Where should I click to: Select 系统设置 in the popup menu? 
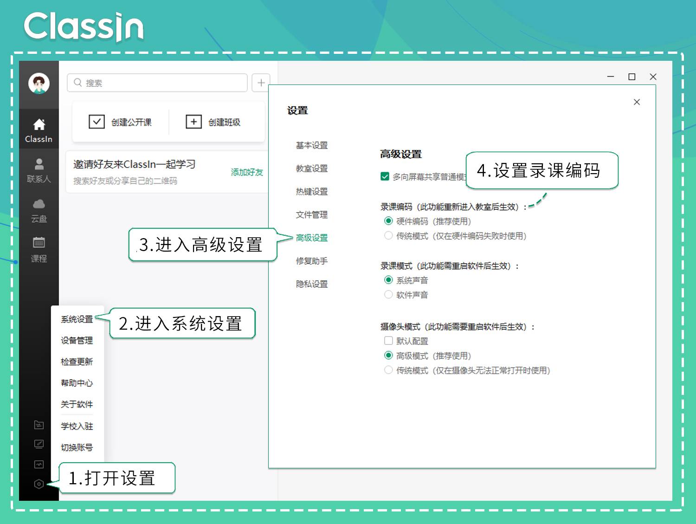[x=77, y=319]
